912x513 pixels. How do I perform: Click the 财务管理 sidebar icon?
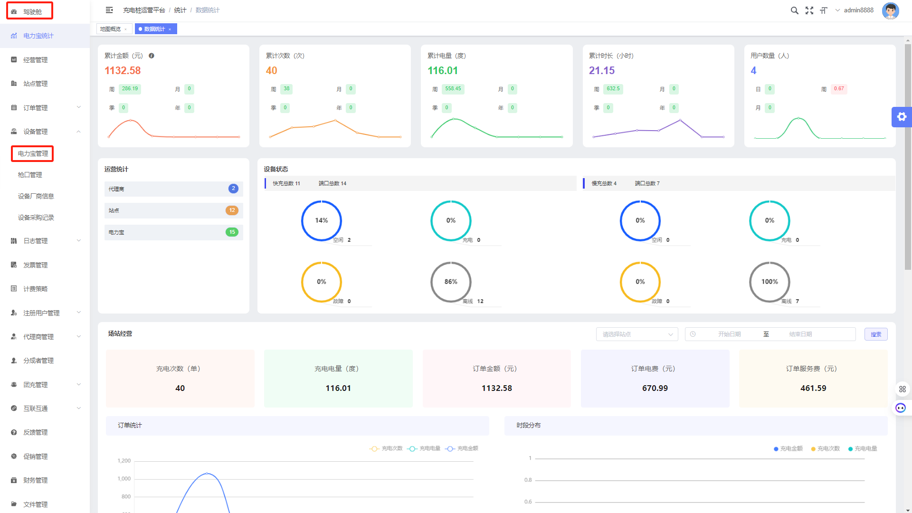14,480
